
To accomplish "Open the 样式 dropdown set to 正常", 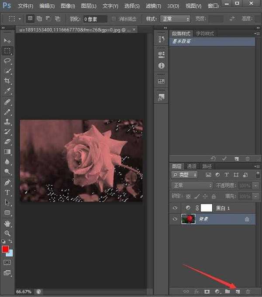I will (176, 19).
